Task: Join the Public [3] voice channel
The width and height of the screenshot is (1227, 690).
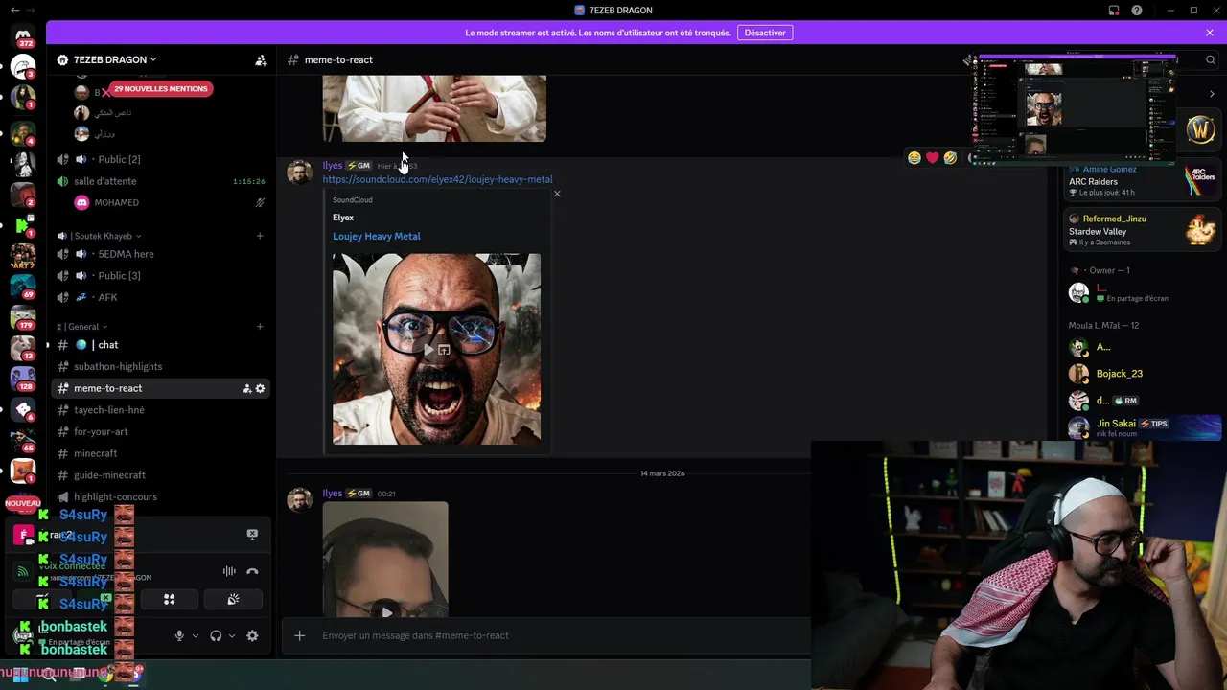Action: coord(160,276)
